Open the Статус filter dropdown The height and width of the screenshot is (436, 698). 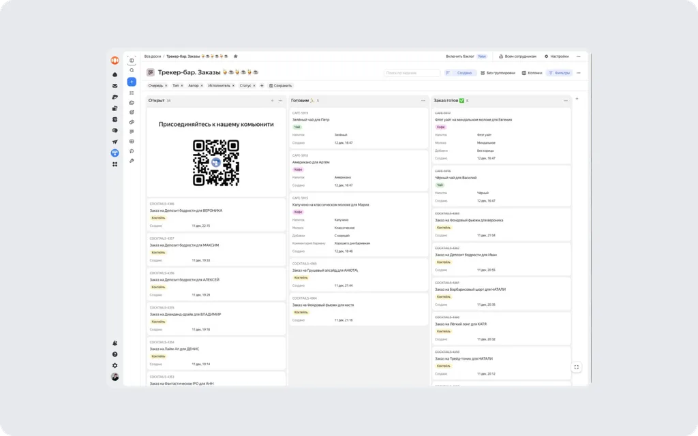[x=245, y=85]
